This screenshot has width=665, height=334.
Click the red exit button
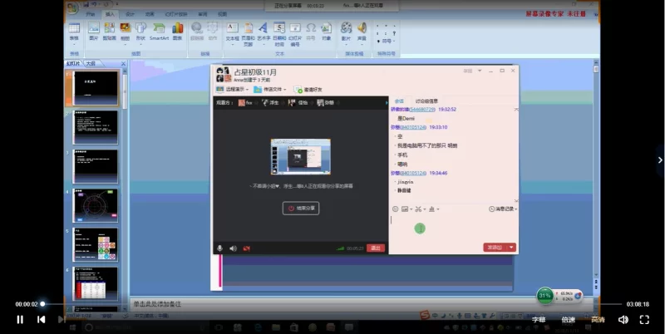[376, 248]
